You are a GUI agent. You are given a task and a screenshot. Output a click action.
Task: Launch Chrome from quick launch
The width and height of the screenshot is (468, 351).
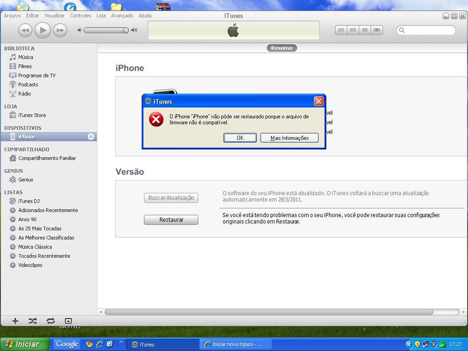89,344
